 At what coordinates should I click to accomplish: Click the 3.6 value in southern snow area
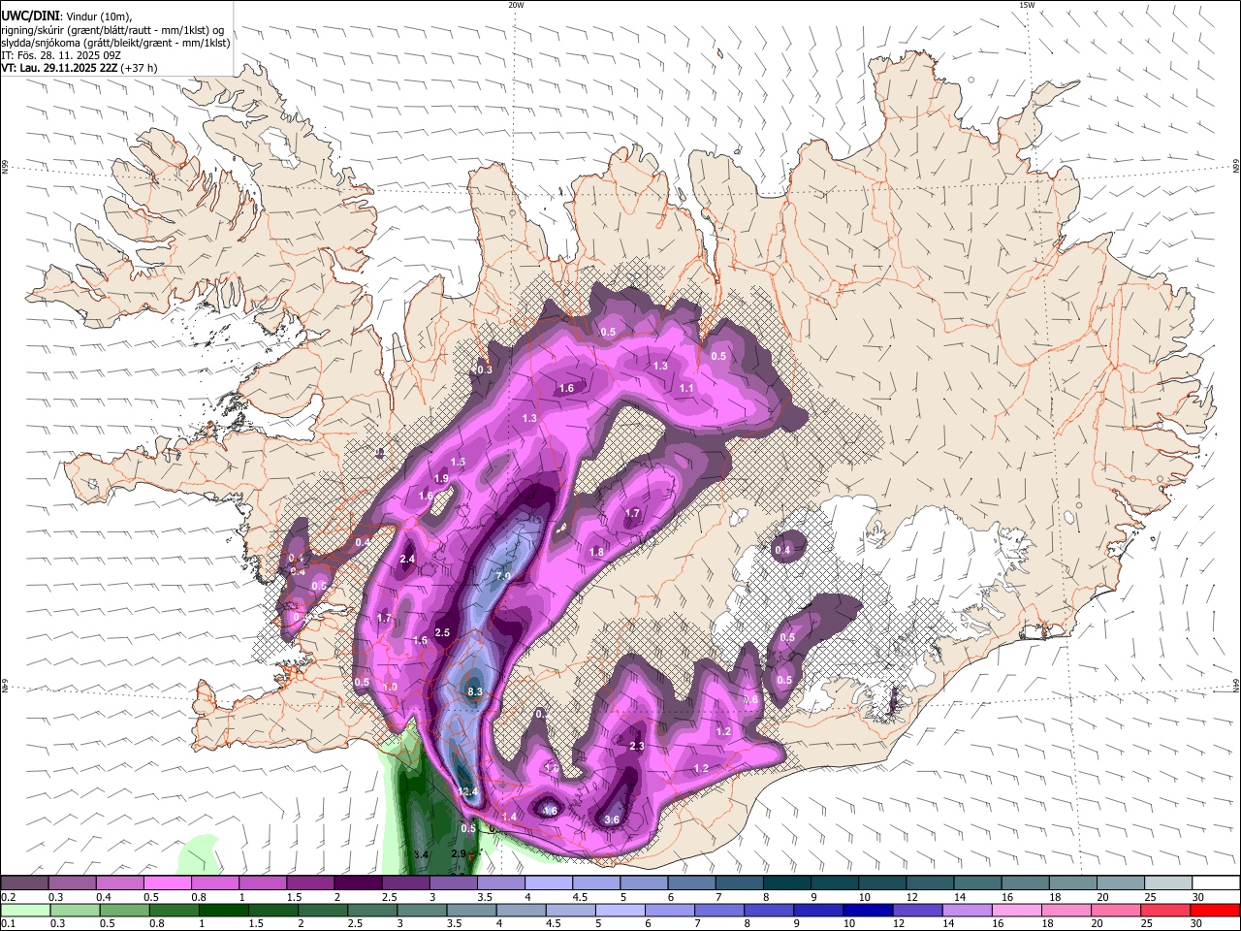(x=612, y=819)
